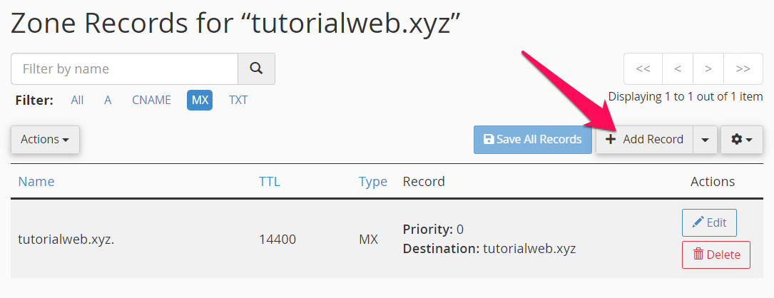Go to the next page arrow
774x298 pixels.
click(708, 69)
